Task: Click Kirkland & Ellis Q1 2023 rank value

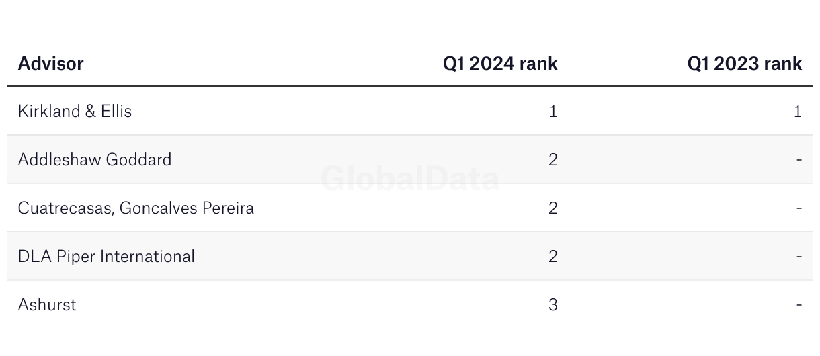Action: [797, 111]
